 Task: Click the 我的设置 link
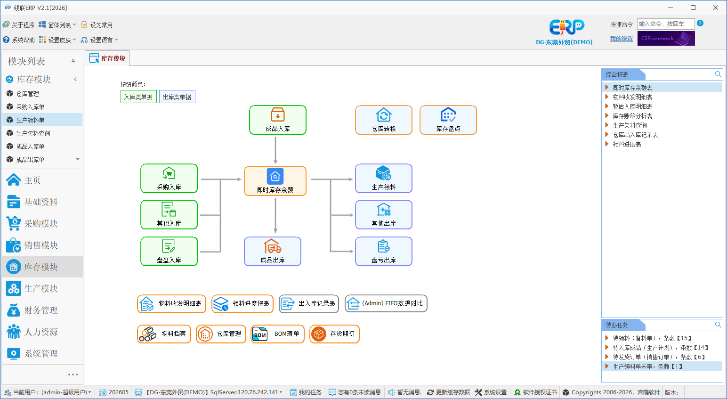coord(622,39)
